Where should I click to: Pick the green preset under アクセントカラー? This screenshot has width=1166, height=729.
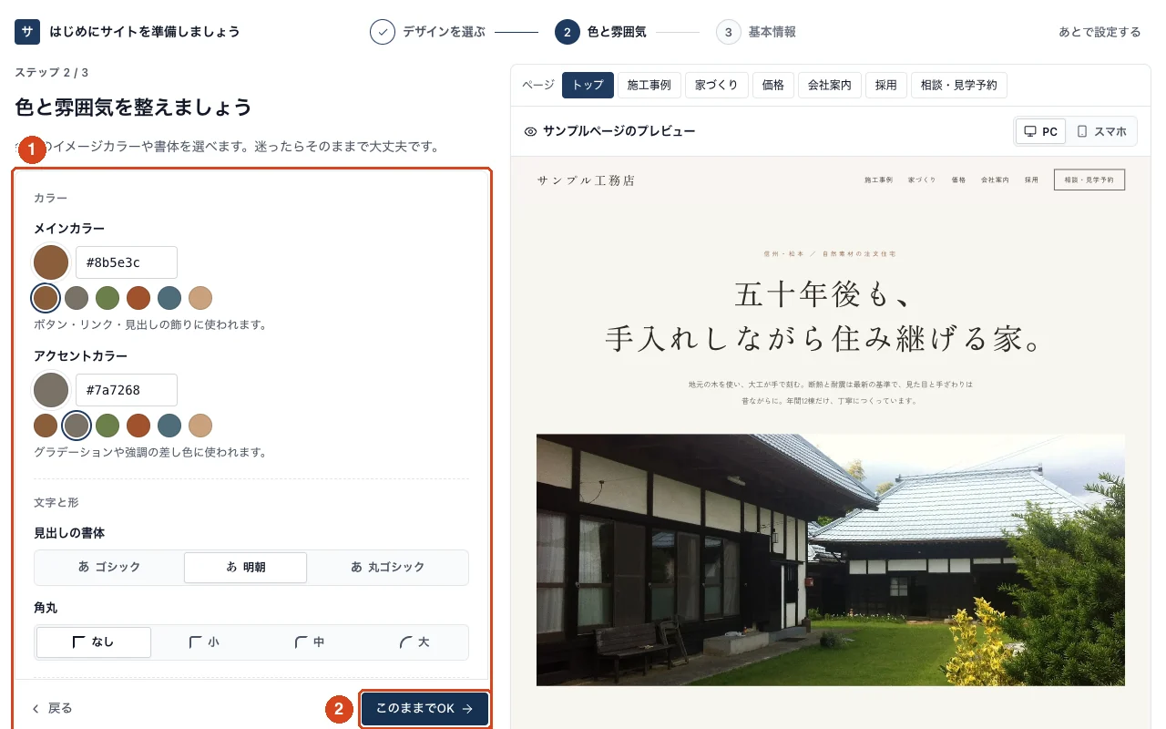pos(107,426)
